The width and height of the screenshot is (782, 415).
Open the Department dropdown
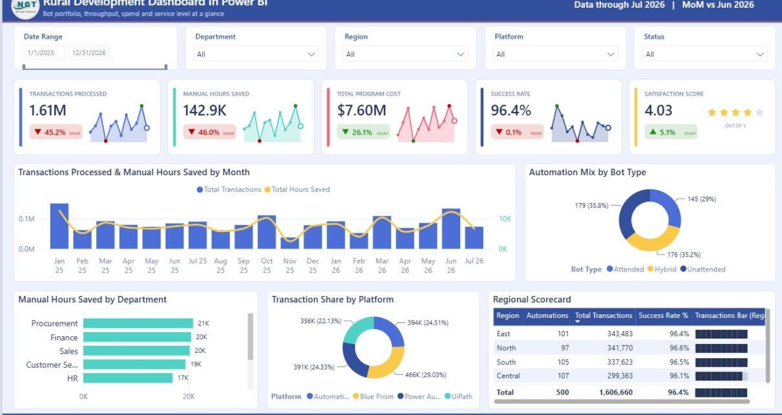point(256,54)
